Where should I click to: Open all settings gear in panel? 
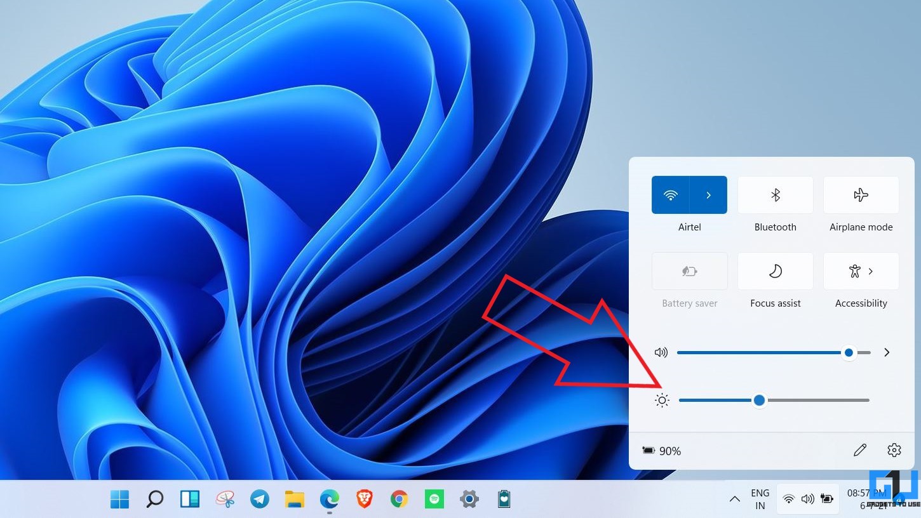tap(894, 450)
